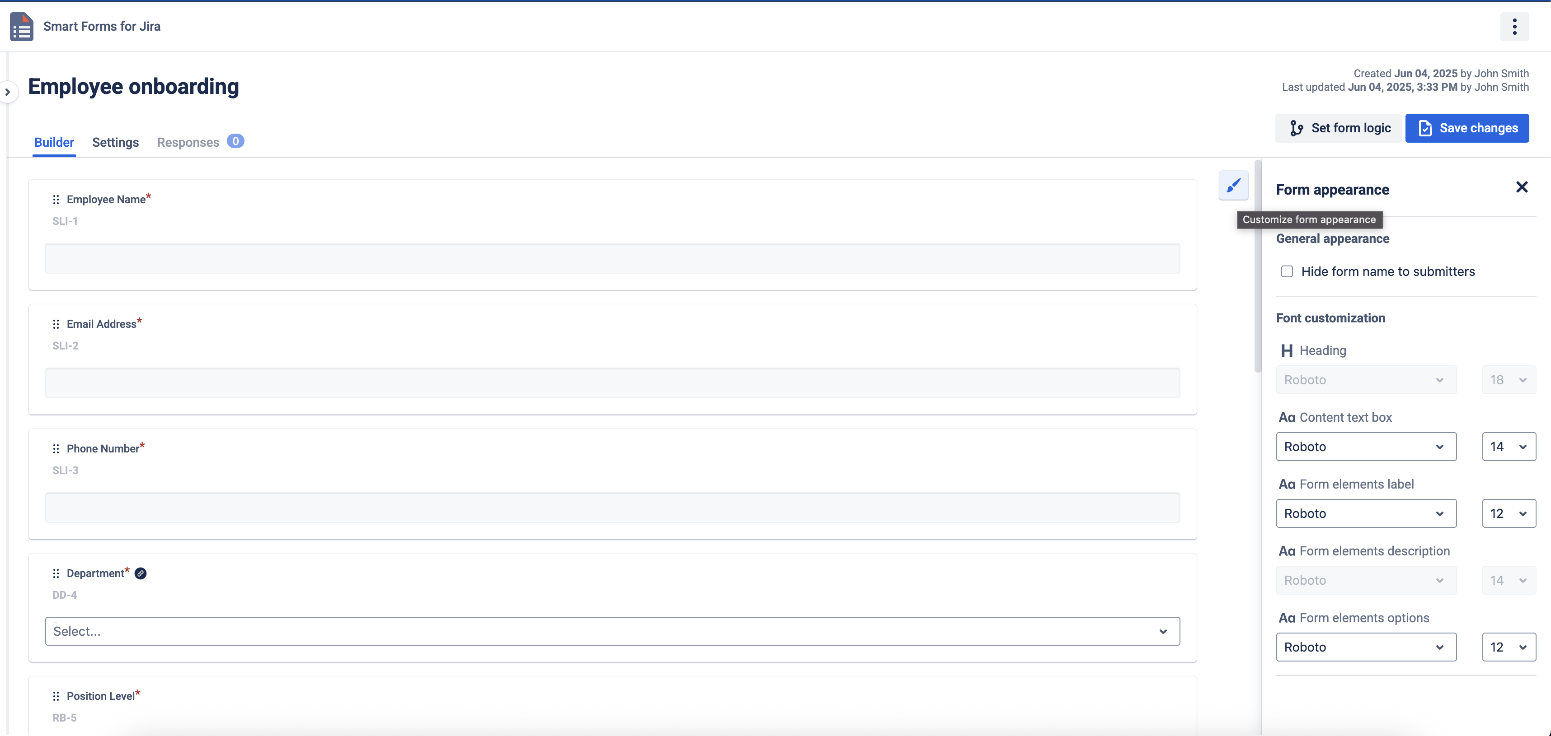The image size is (1551, 736).
Task: Switch to the Settings tab
Action: pyautogui.click(x=115, y=142)
